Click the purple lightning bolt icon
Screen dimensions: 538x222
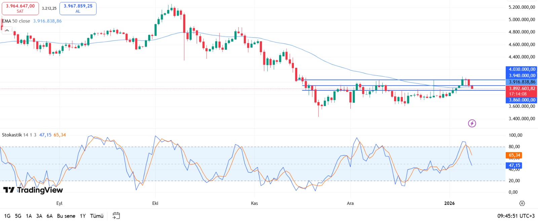coord(472,123)
